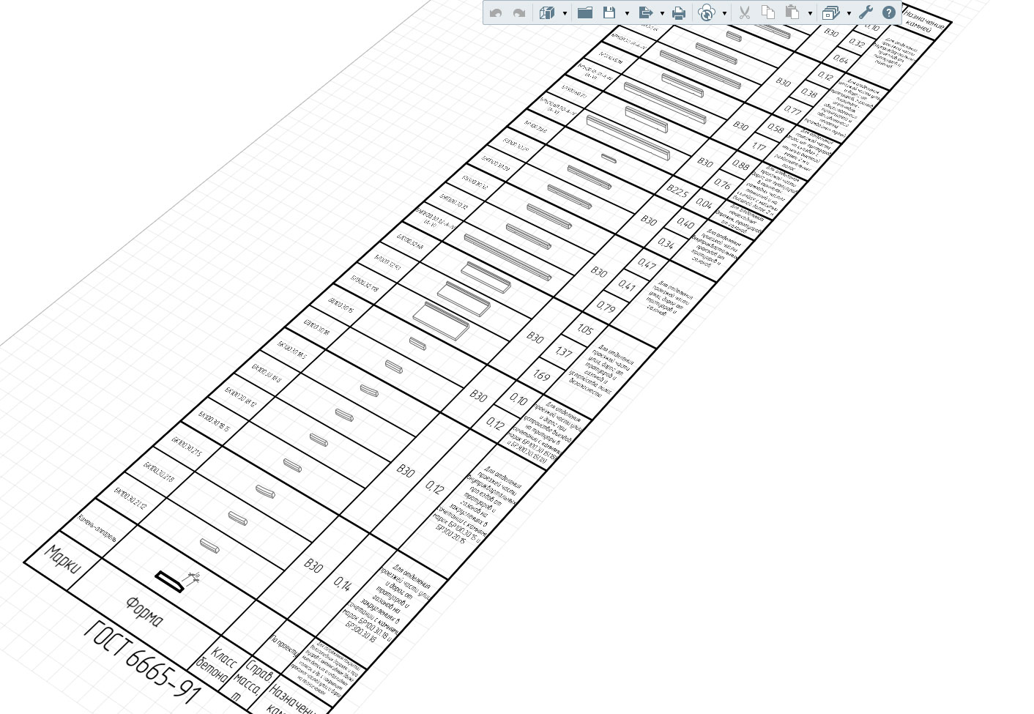Select the mass value '0,64'
The image size is (1034, 714).
pyautogui.click(x=841, y=60)
